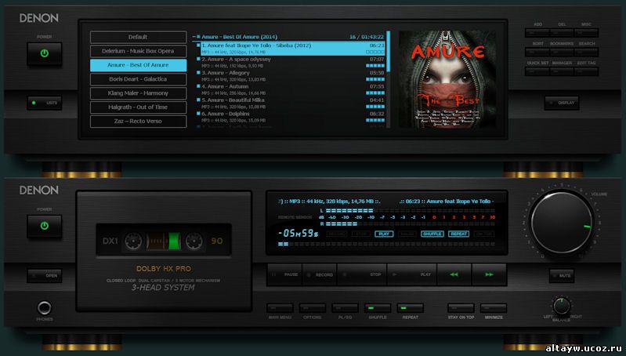
Task: Click the Edit Tag button
Action: pos(586,71)
